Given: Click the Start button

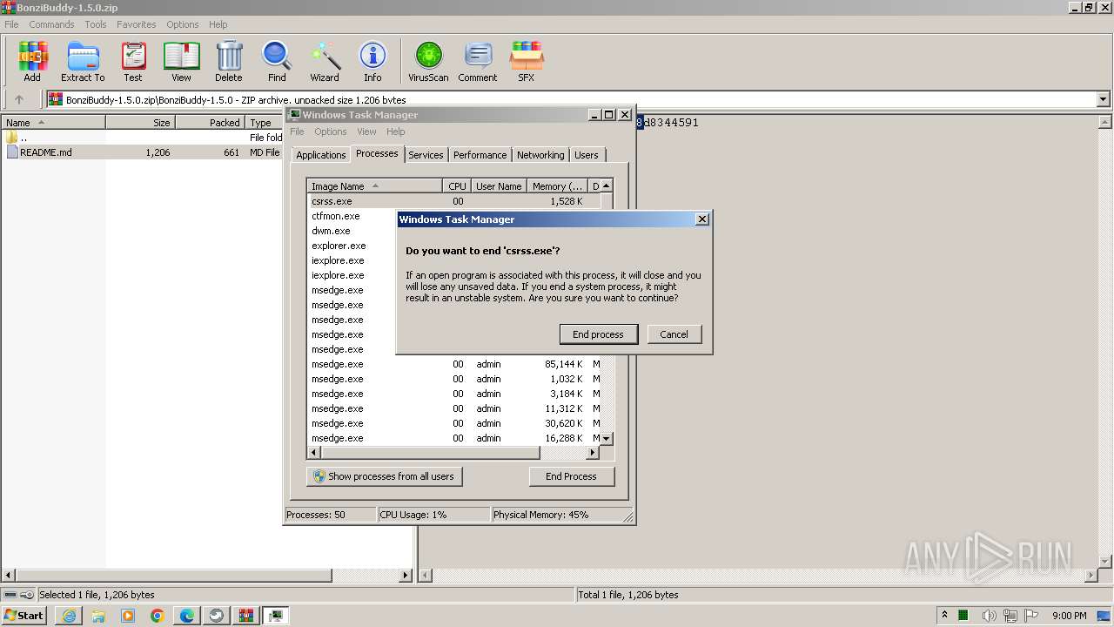Looking at the screenshot, I should [23, 615].
